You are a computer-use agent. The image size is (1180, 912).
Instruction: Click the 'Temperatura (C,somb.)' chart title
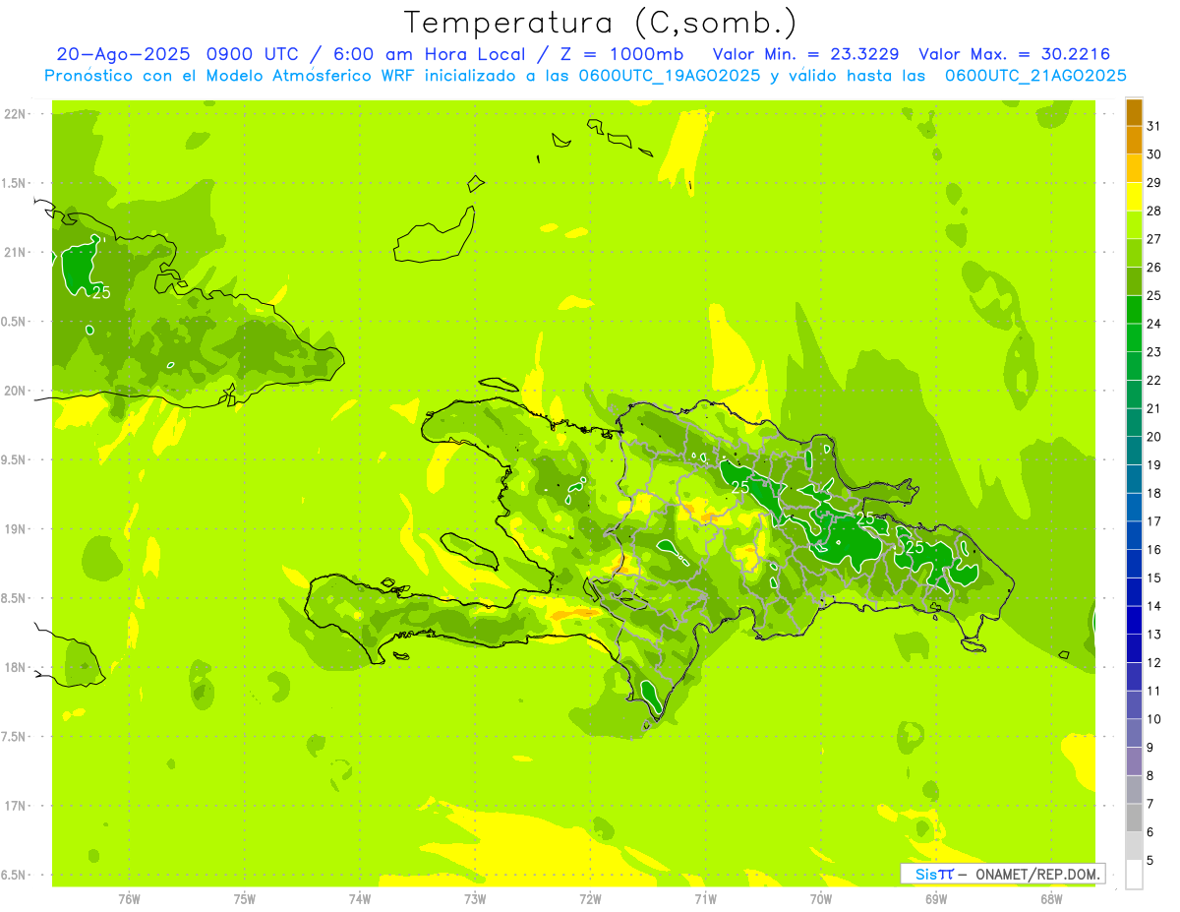click(x=600, y=23)
